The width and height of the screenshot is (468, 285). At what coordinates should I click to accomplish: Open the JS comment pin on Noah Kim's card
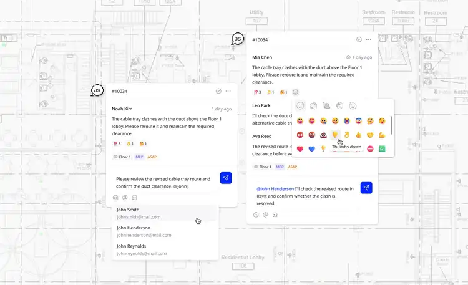pos(97,90)
